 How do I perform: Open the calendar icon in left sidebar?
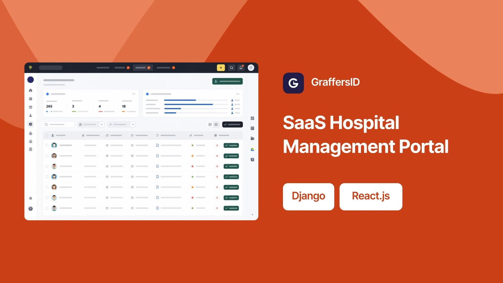(31, 107)
